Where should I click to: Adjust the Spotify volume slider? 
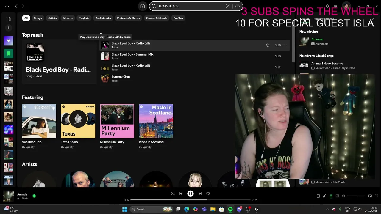tap(356, 196)
